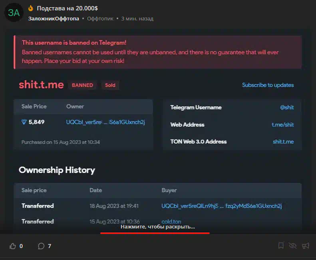Image resolution: width=316 pixels, height=260 pixels.
Task: Expand image via 'Нажмите, чтобы раскрыть...'
Action: coord(157,227)
